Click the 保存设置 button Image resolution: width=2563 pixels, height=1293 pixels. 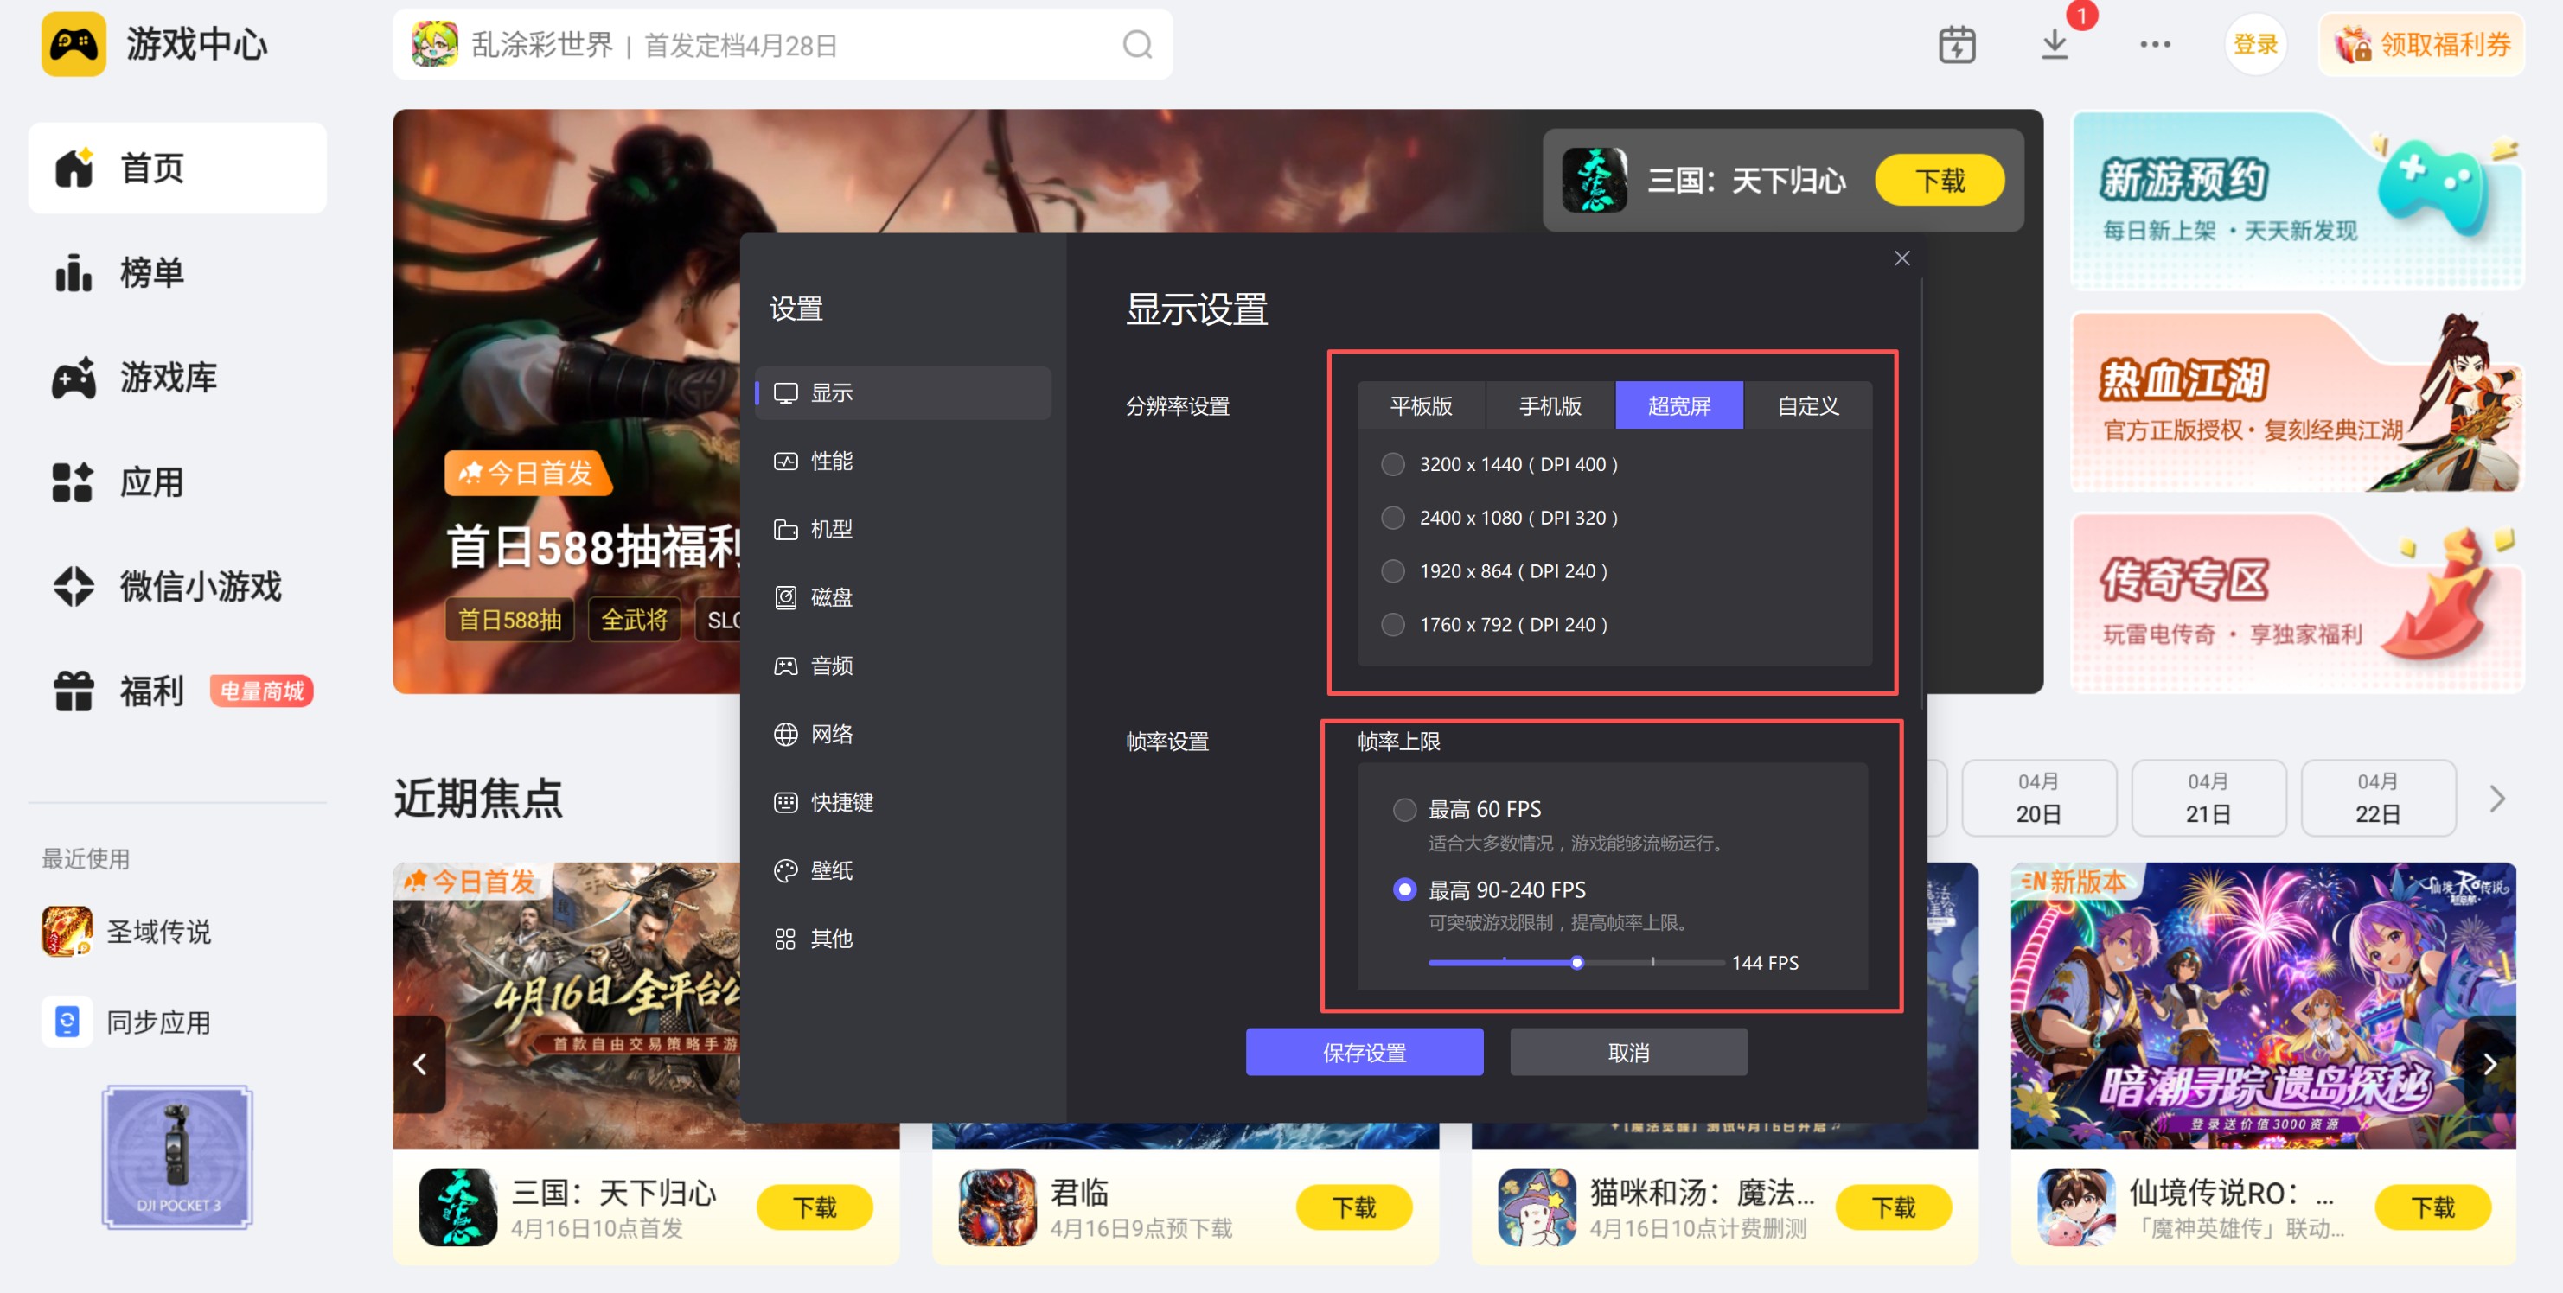(1365, 1053)
